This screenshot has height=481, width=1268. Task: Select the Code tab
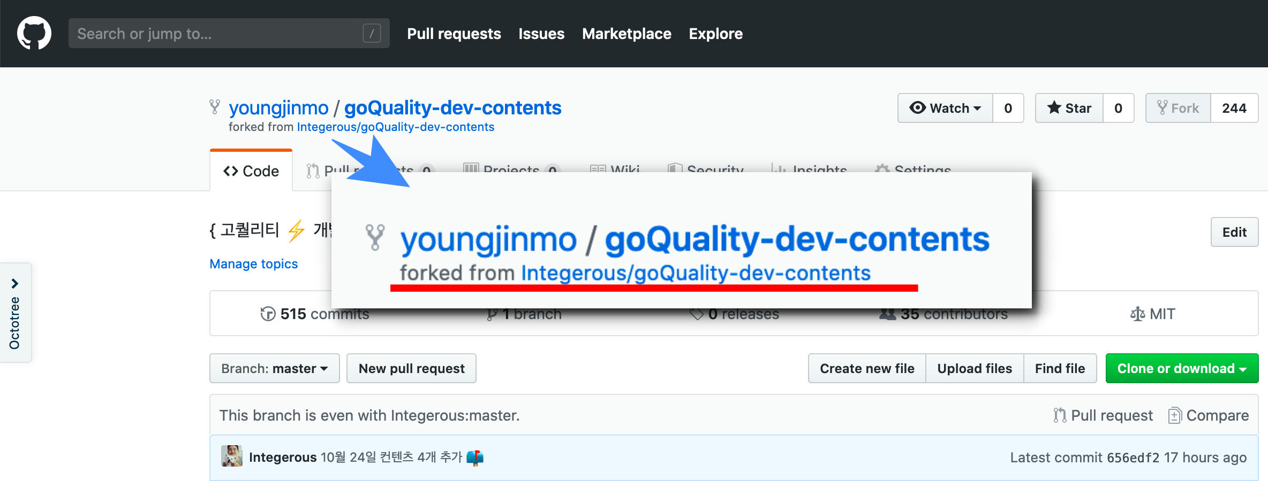(x=251, y=171)
